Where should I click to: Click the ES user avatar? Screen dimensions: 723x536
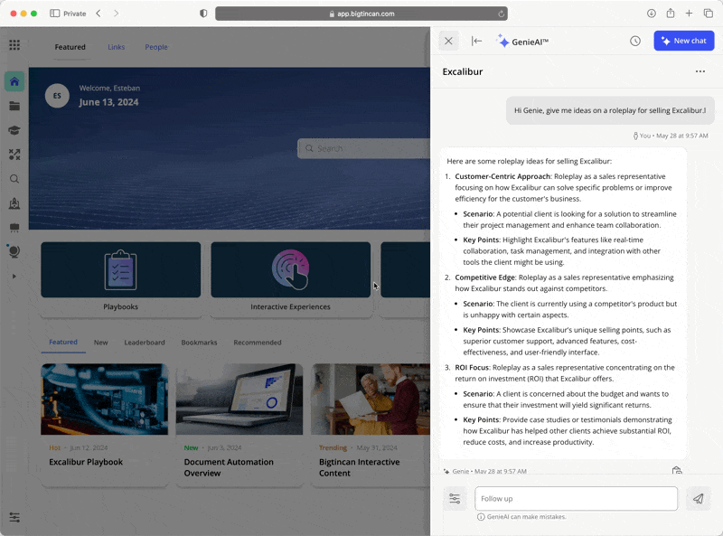tap(57, 96)
